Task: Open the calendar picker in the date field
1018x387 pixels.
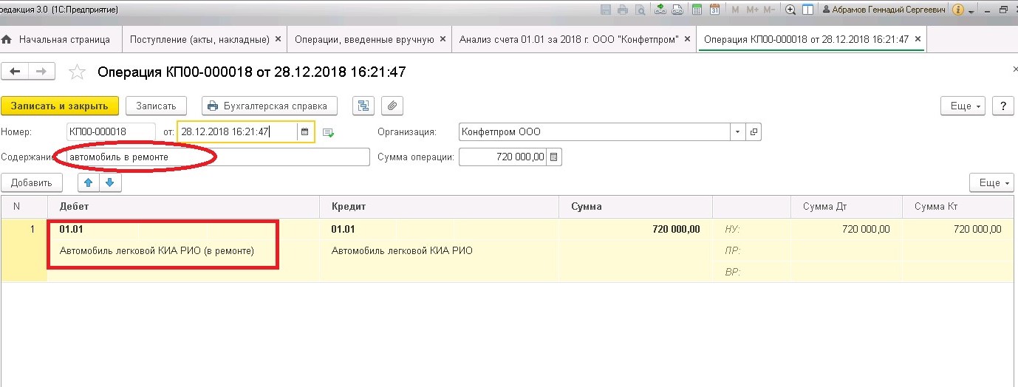Action: [x=304, y=132]
